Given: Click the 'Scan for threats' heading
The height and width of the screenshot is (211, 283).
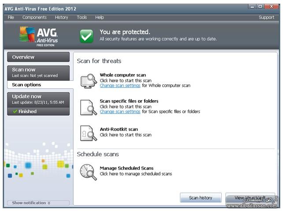Looking at the screenshot, I should [99, 61].
